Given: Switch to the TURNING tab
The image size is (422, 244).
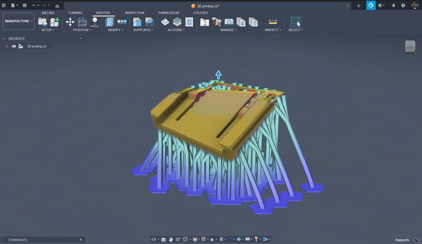Looking at the screenshot, I should click(x=75, y=12).
